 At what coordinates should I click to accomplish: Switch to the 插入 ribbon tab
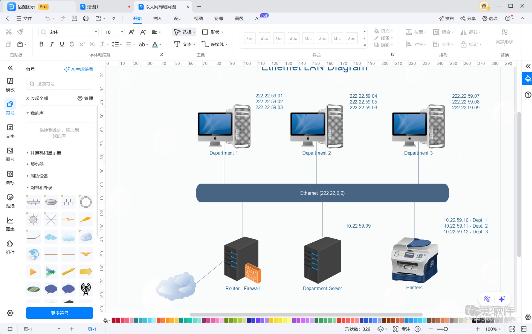157,18
